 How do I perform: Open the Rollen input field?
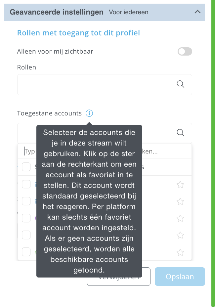tap(105, 85)
